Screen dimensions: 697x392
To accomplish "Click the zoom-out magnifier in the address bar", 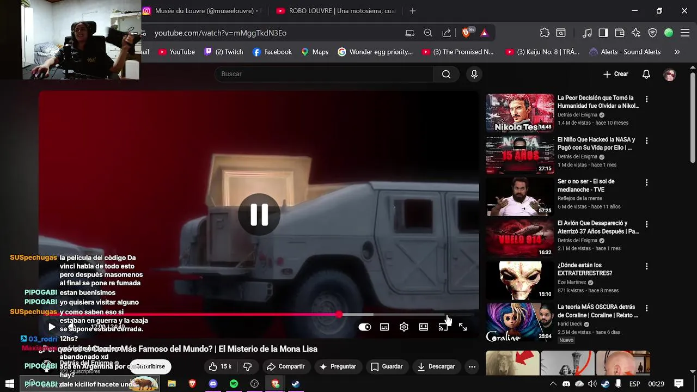I will click(428, 33).
